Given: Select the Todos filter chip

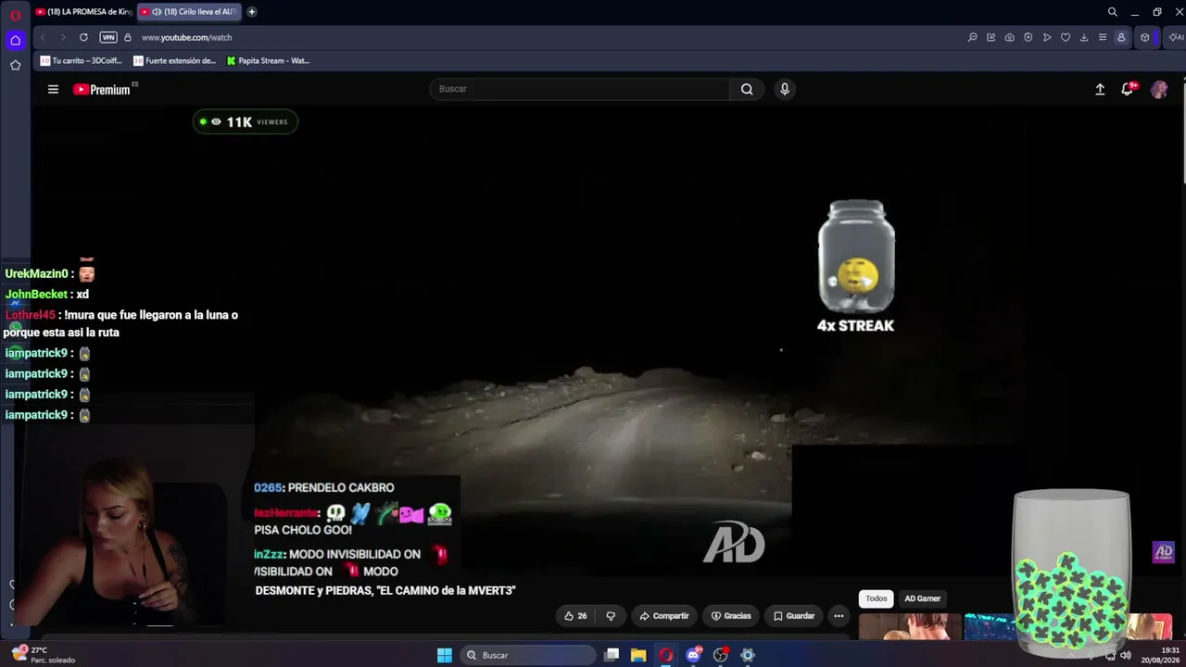Looking at the screenshot, I should tap(877, 598).
